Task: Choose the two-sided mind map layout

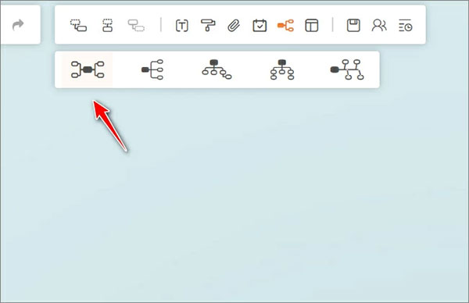Action: 88,70
